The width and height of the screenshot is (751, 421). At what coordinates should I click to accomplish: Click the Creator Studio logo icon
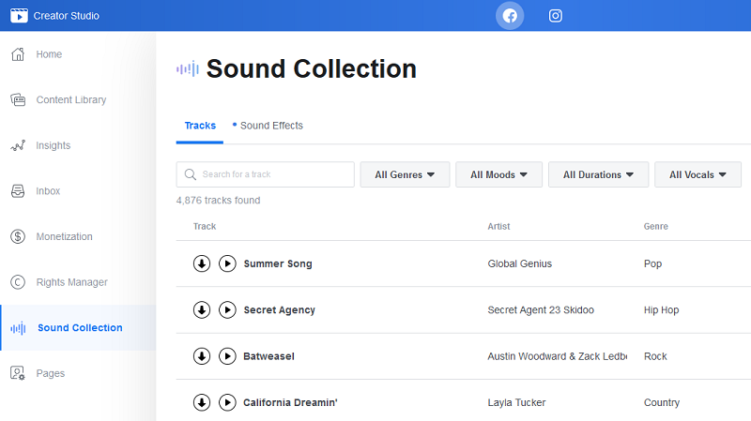(19, 16)
